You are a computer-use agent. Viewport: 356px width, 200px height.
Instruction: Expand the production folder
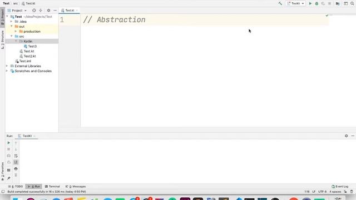click(x=16, y=31)
